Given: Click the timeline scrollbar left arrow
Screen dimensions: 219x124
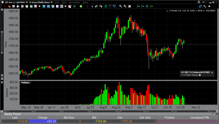Looking at the screenshot, I should coord(1,111).
